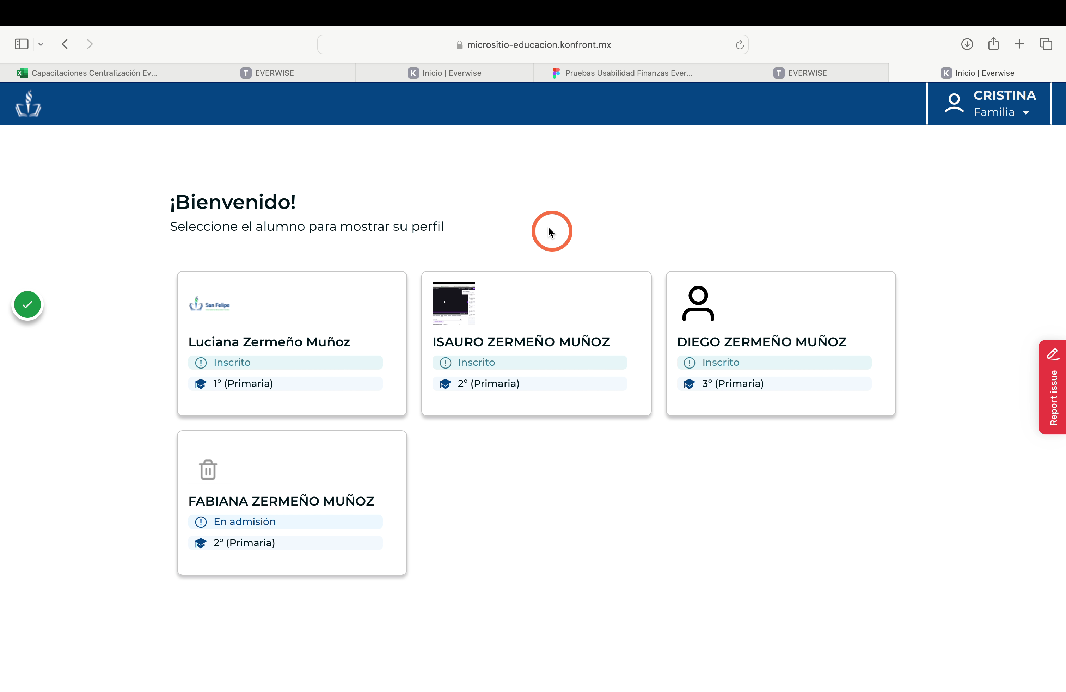Switch to Pruebas Usabilidad Finanzas tab
Viewport: 1066px width, 692px height.
point(622,73)
